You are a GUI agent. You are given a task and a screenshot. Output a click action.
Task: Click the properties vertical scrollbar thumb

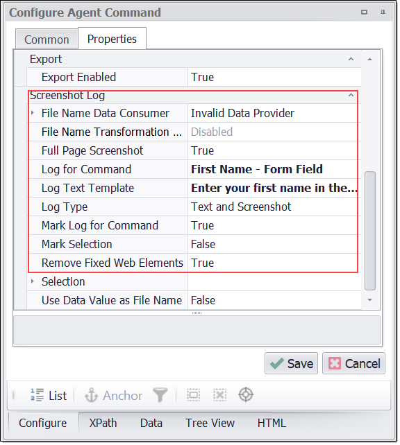coord(370,231)
